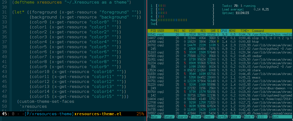Select chromium process with PID 30735
Viewport: 293px width, 121px height.
click(220, 110)
